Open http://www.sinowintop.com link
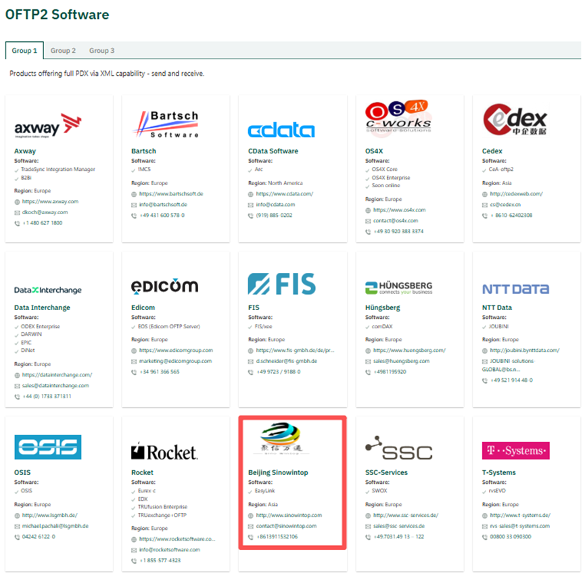The height and width of the screenshot is (573, 585). coord(289,515)
